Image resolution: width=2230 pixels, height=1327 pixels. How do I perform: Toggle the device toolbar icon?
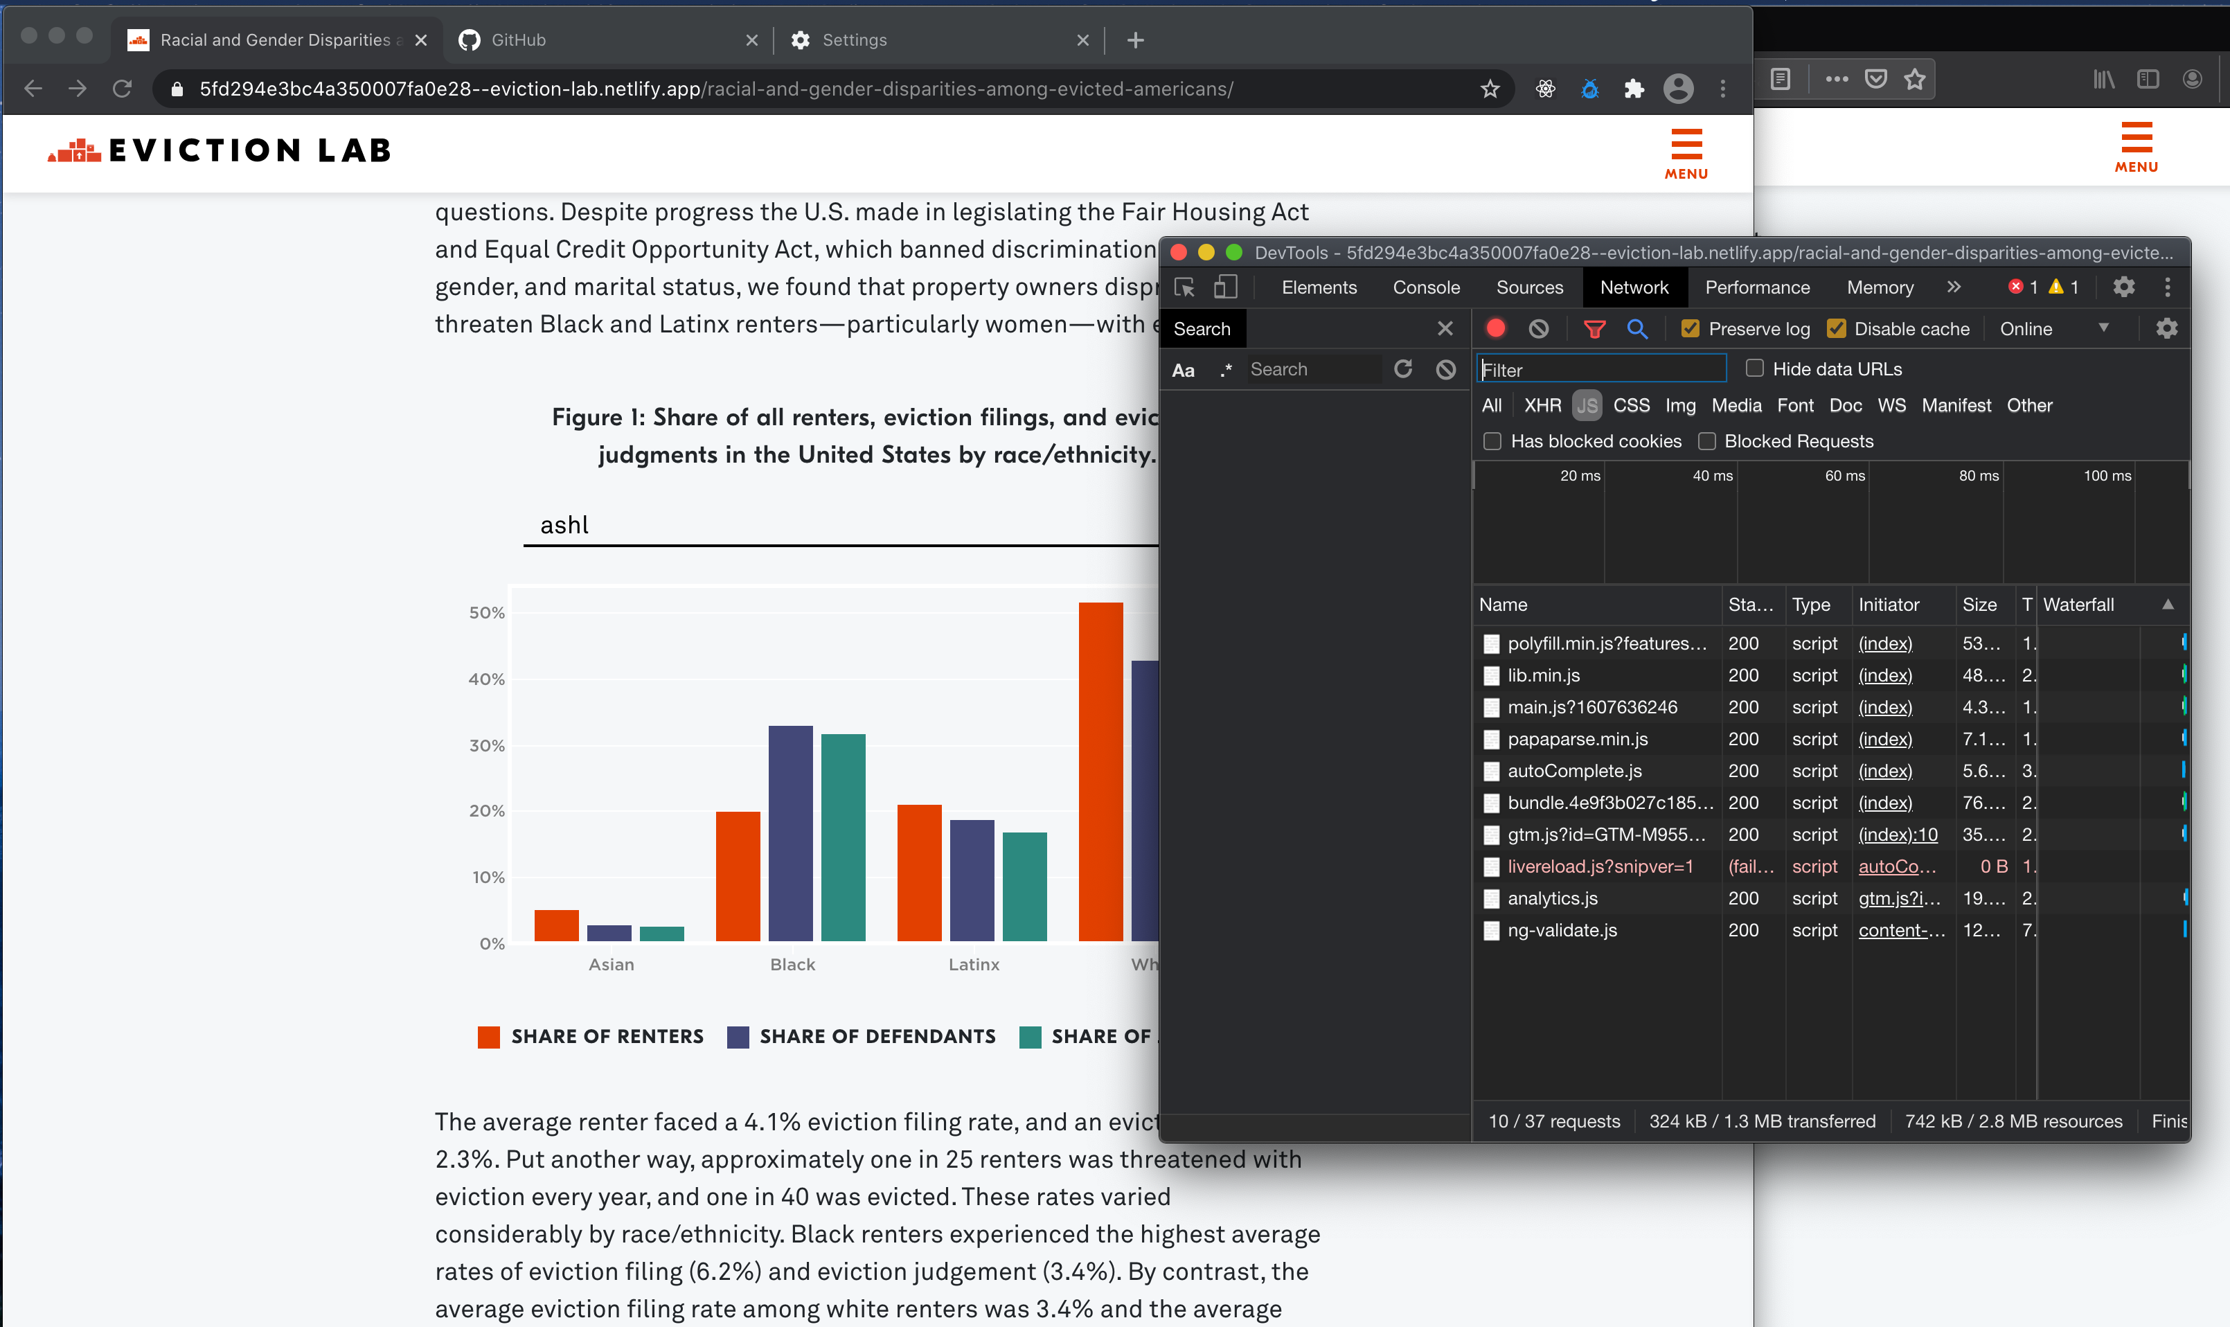pyautogui.click(x=1225, y=287)
